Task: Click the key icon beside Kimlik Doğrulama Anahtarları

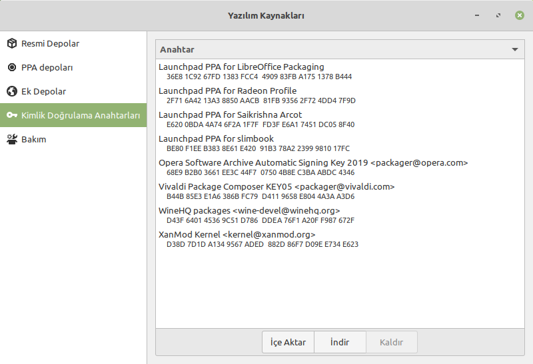Action: pyautogui.click(x=12, y=115)
